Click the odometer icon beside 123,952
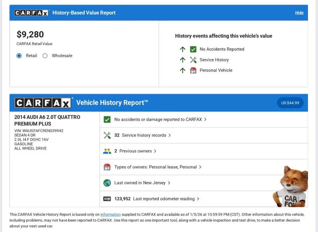 click(x=107, y=199)
